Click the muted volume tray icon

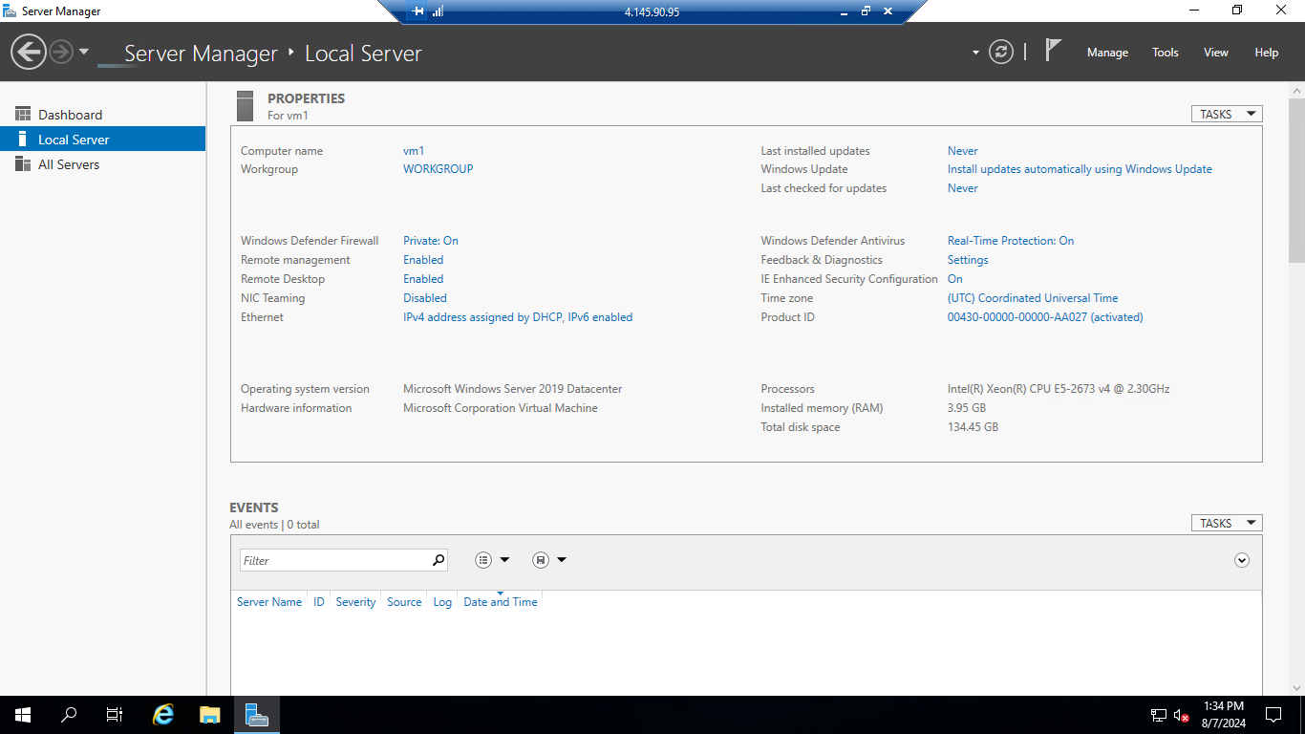[1182, 715]
